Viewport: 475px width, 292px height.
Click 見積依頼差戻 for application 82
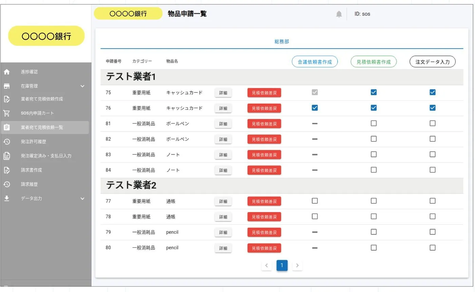[x=264, y=139]
